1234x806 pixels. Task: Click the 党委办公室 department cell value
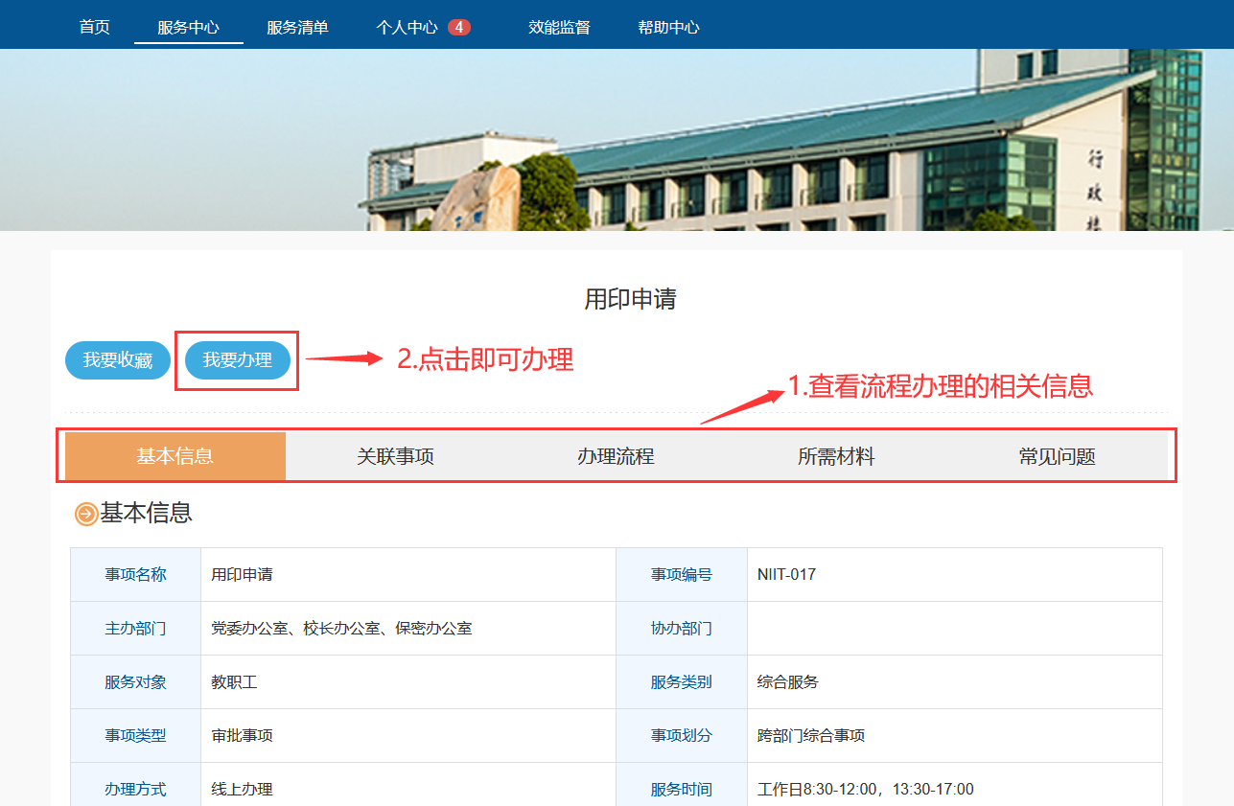pos(341,629)
